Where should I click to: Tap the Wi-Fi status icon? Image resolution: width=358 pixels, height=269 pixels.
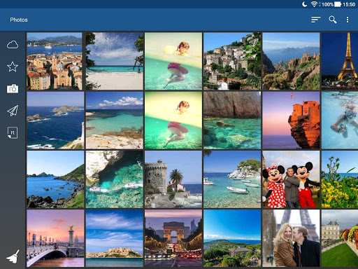point(314,4)
